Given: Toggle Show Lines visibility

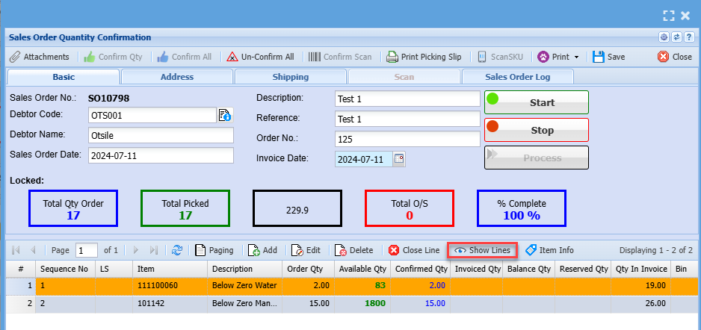Looking at the screenshot, I should [x=482, y=250].
